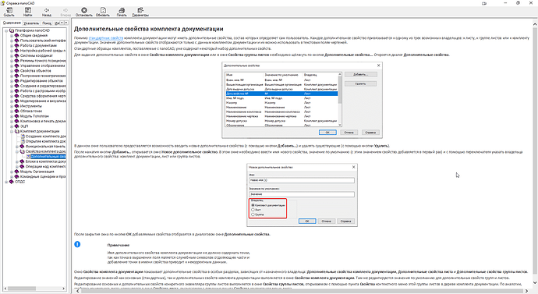
Task: Select the Создание и редактирование topic label
Action: tap(43, 86)
